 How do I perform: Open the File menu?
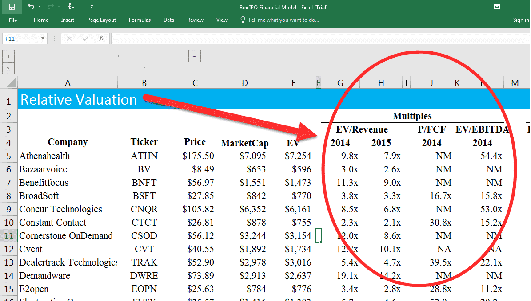coord(13,20)
